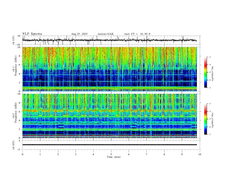Click time axis tick label '4'

click(93, 154)
